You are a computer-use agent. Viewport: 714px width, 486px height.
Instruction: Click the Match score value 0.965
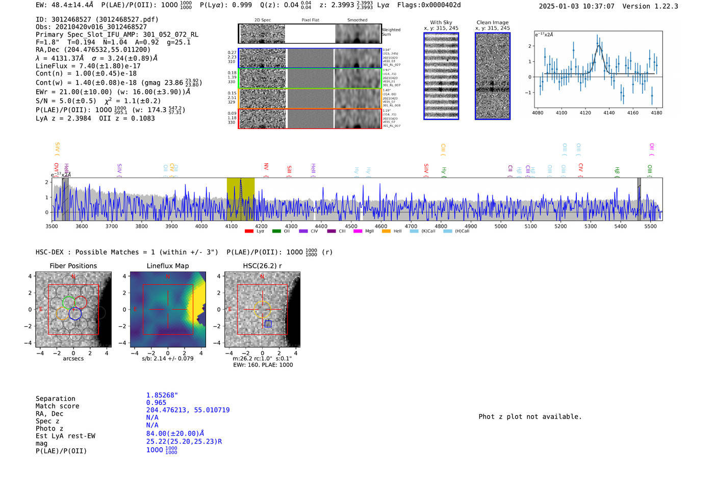click(x=156, y=403)
